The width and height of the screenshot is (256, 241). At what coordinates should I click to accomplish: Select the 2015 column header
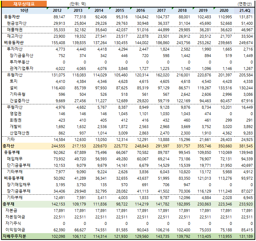[x=120, y=10]
